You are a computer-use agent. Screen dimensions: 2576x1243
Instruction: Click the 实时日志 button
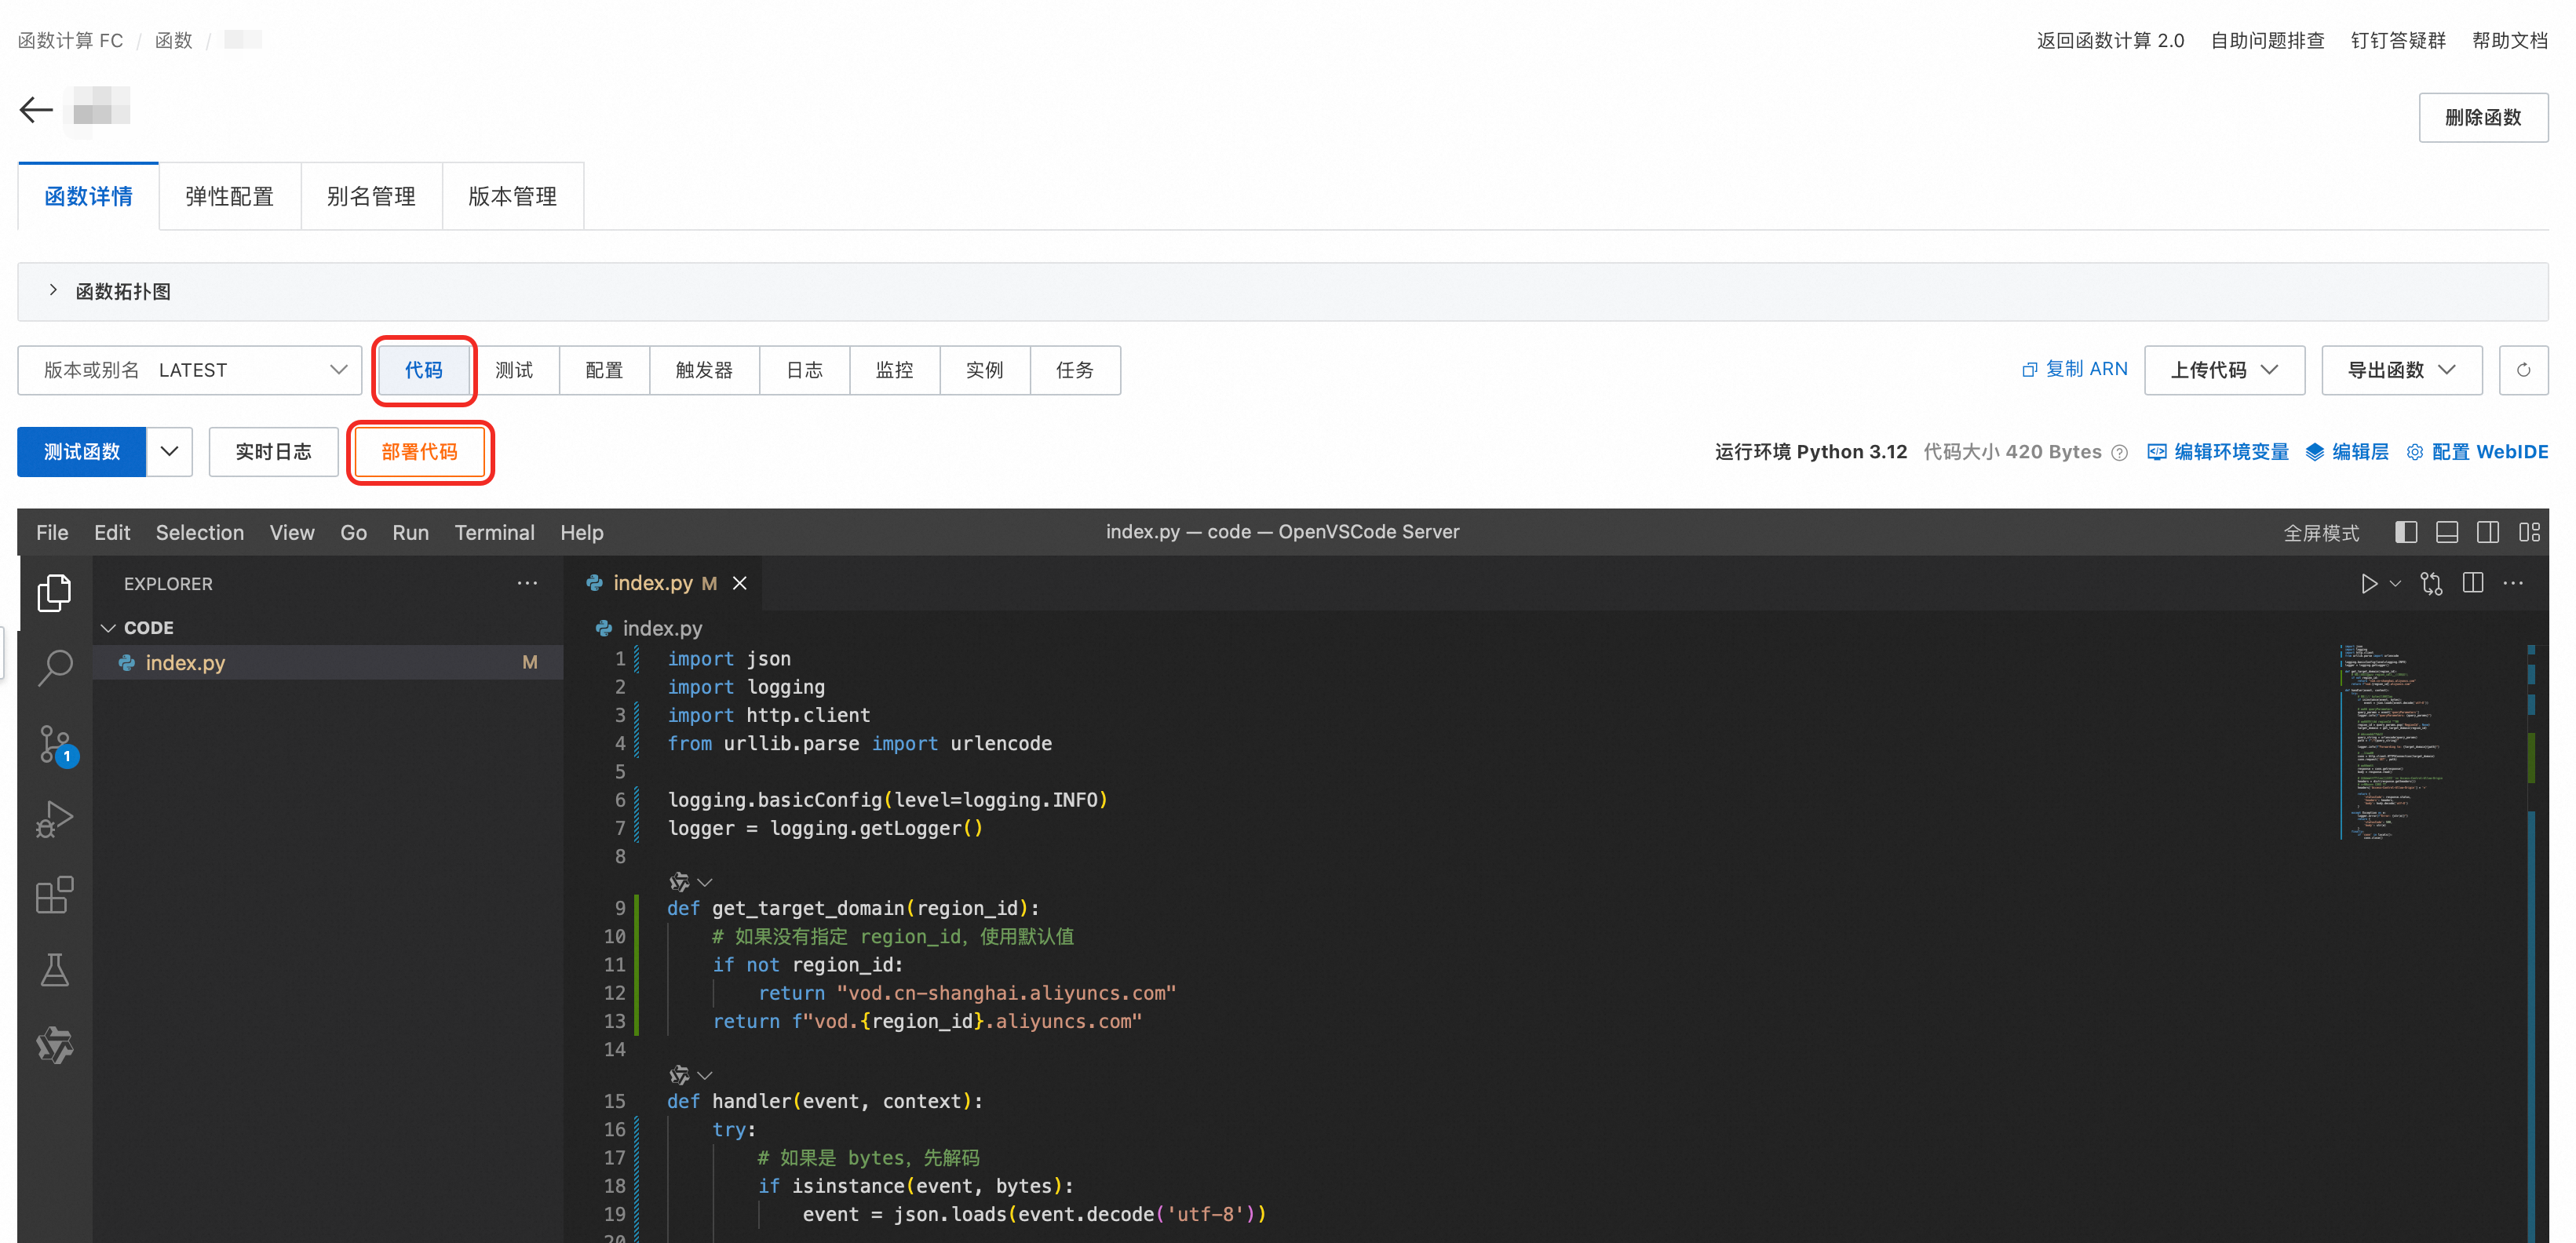point(273,452)
